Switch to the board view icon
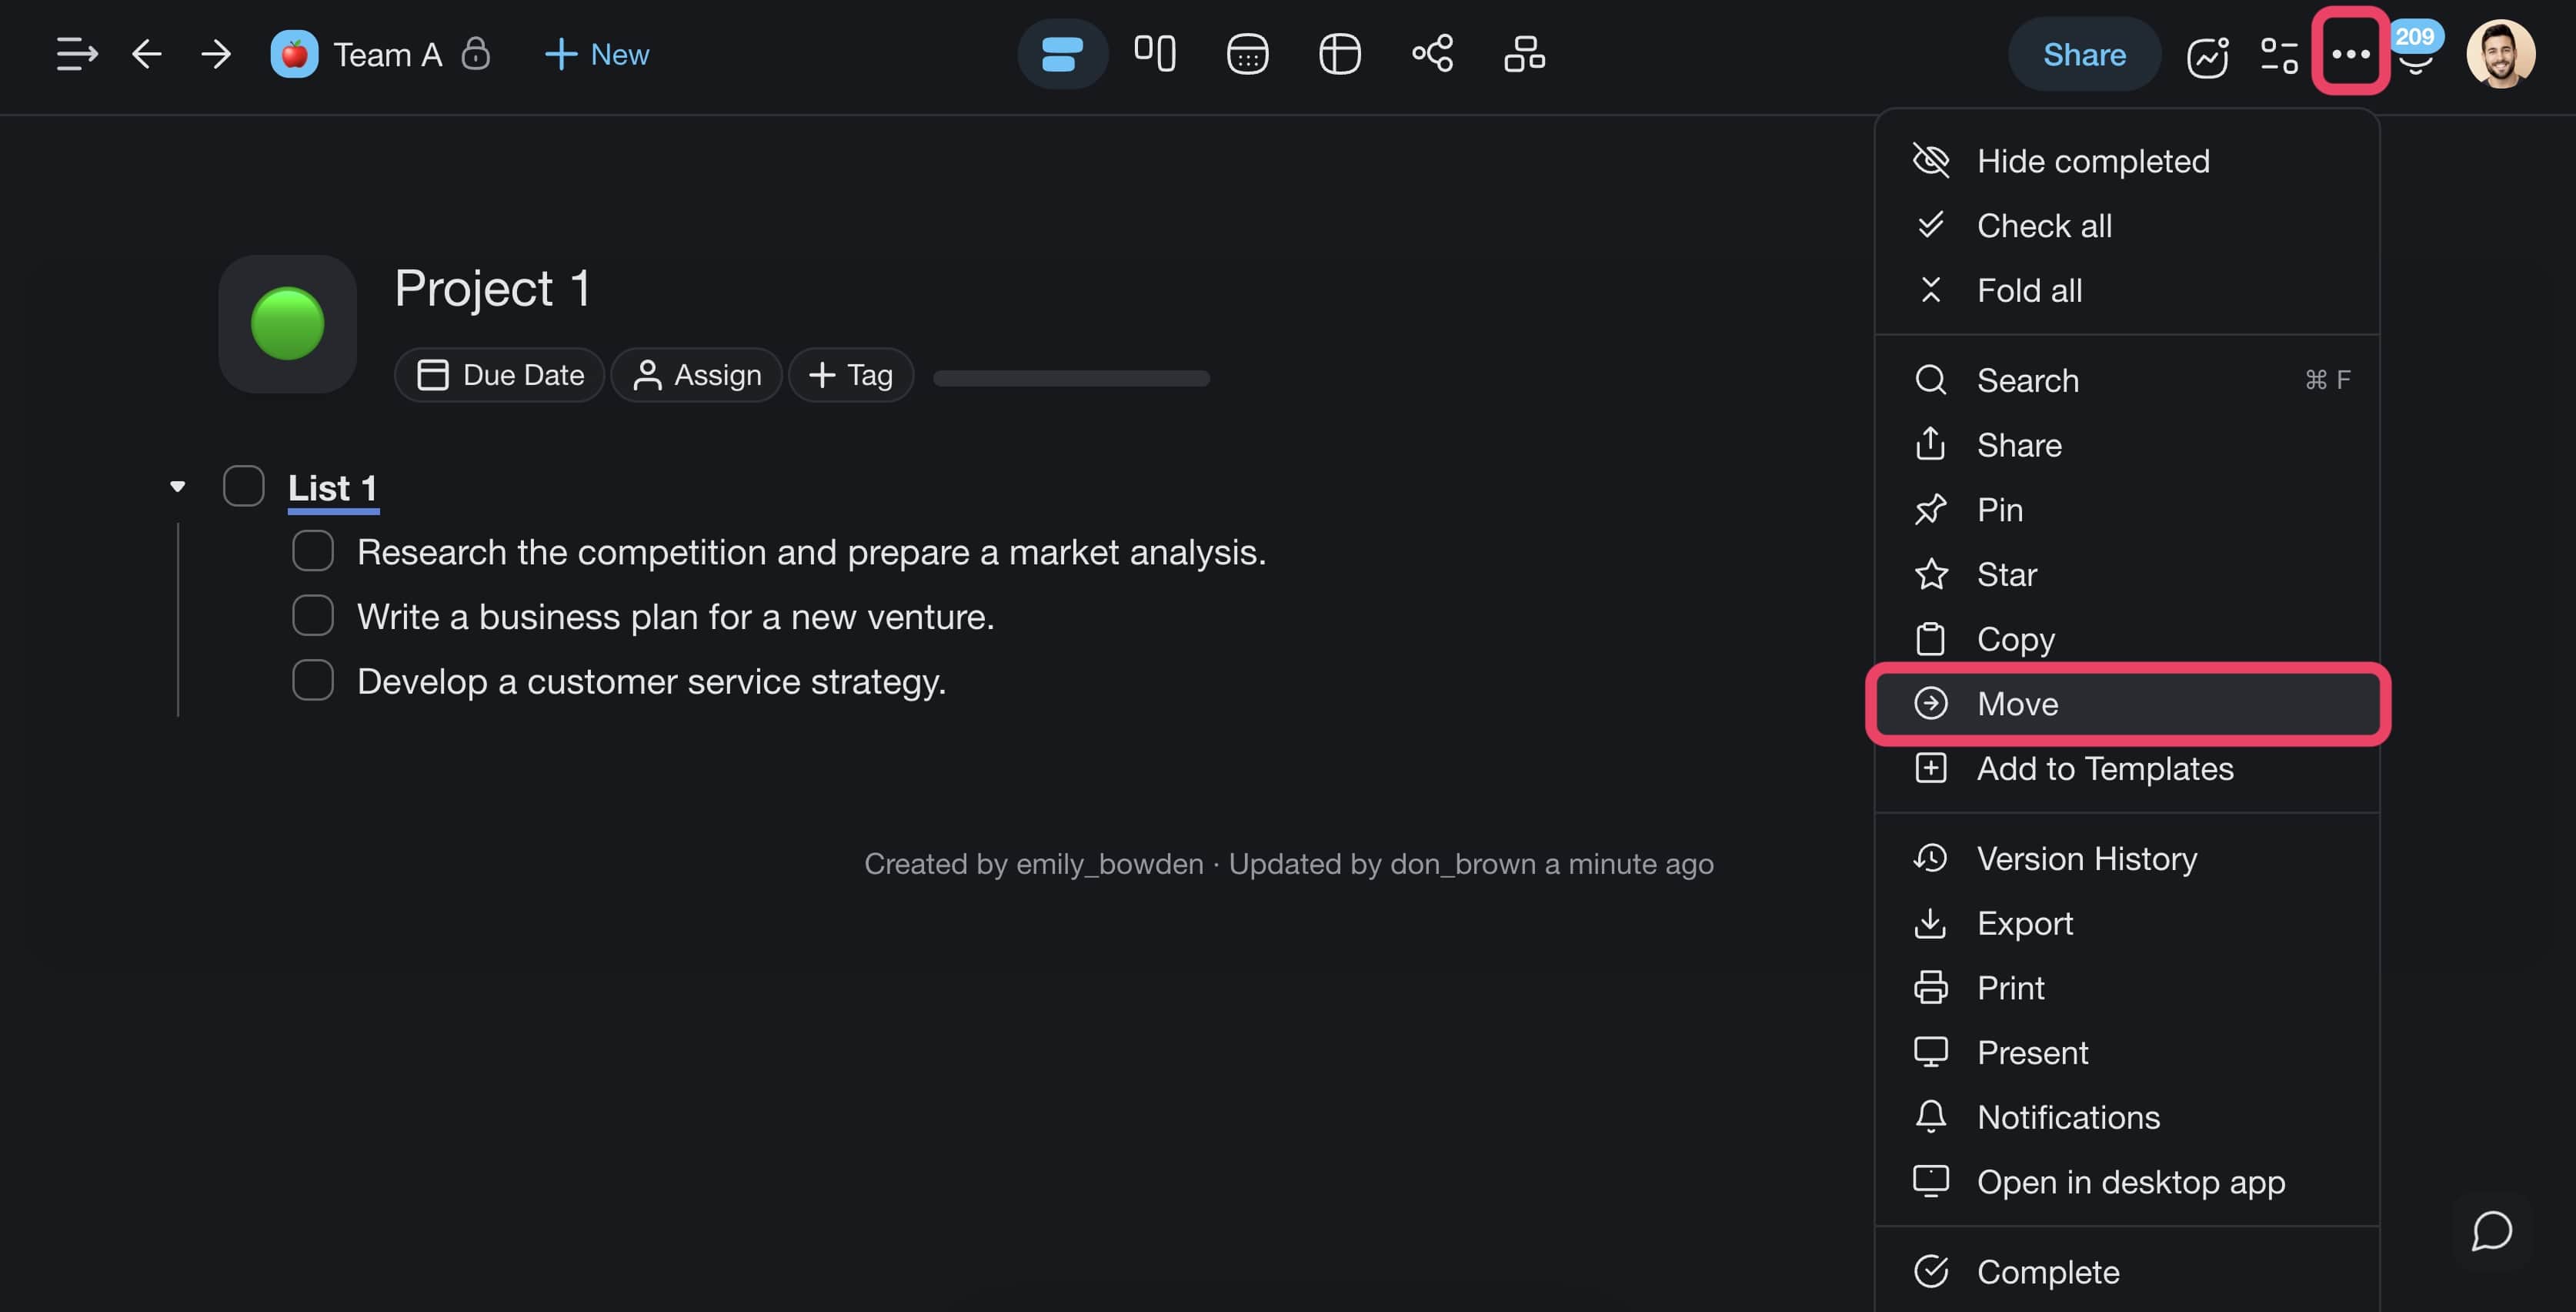Screen dimensions: 2576x1312 (1154, 54)
